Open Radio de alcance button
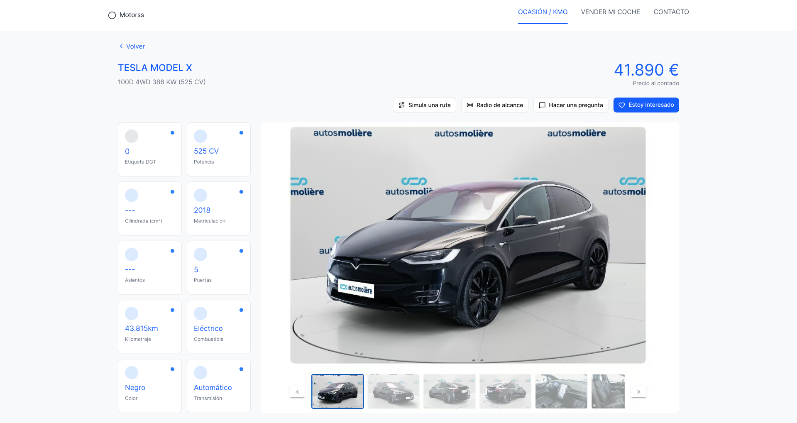797x423 pixels. point(495,105)
